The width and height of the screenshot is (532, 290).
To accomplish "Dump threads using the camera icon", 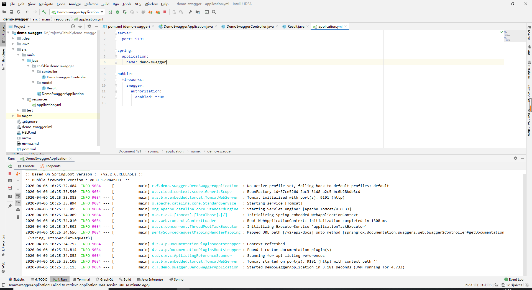I will 10,180.
